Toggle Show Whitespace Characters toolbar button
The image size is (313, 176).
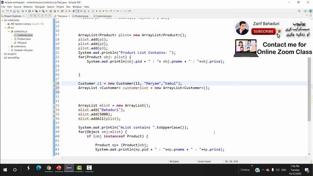pyautogui.click(x=88, y=11)
